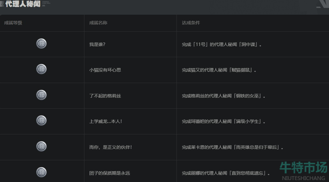This screenshot has width=329, height=182.
Task: Click the condition text mentioning「钢铁的女巫」
Action: point(223,96)
